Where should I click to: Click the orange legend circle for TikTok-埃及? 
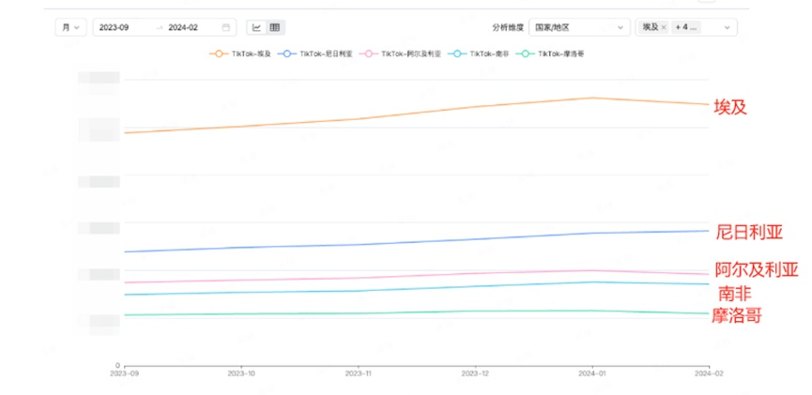tap(219, 53)
